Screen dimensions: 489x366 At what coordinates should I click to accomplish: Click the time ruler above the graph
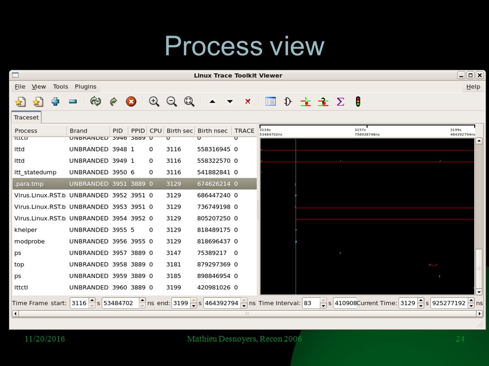tap(367, 131)
